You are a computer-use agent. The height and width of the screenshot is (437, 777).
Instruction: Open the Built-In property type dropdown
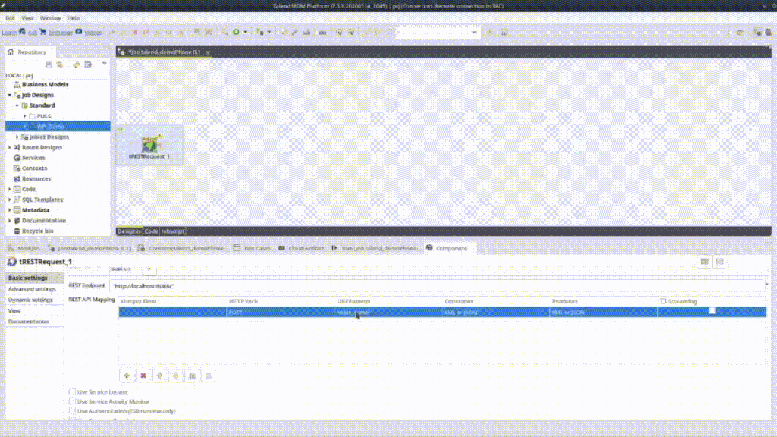149,269
